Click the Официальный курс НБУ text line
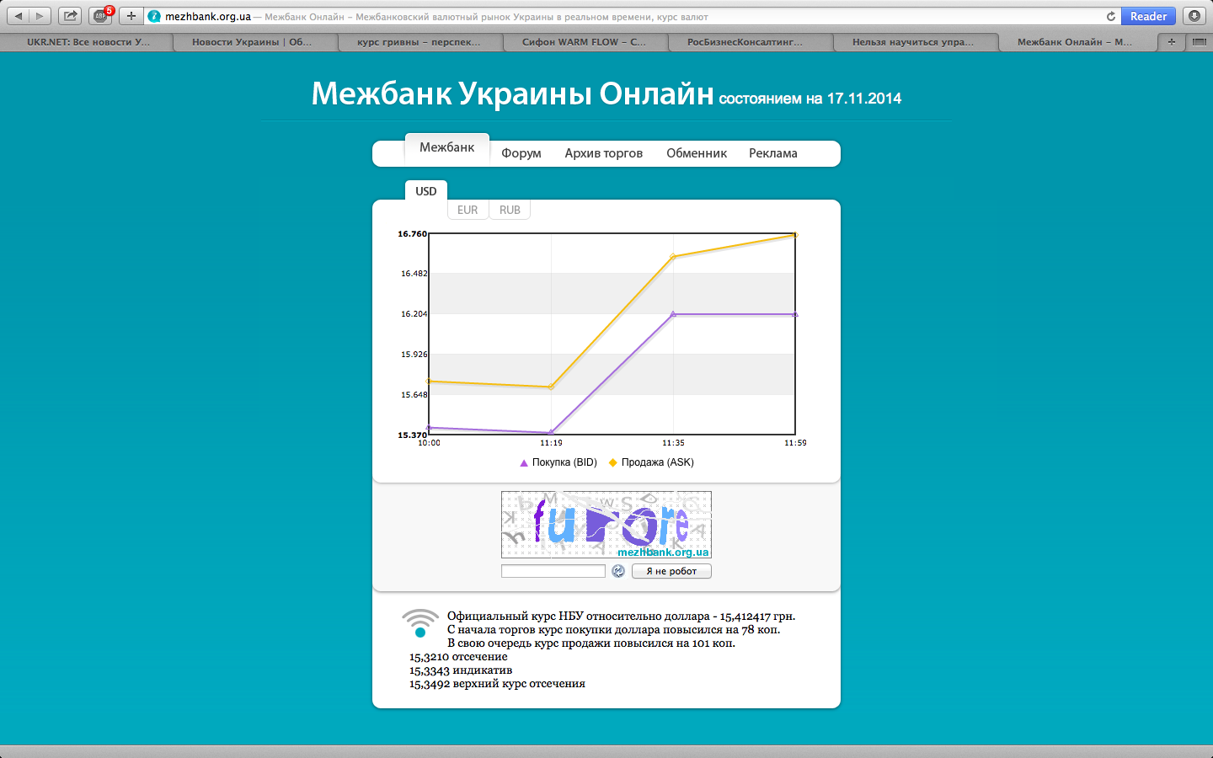 (621, 617)
